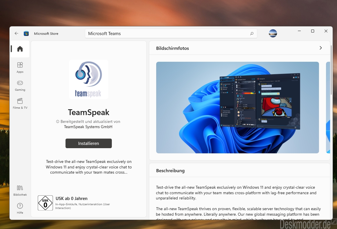Open the Apps section

click(20, 68)
